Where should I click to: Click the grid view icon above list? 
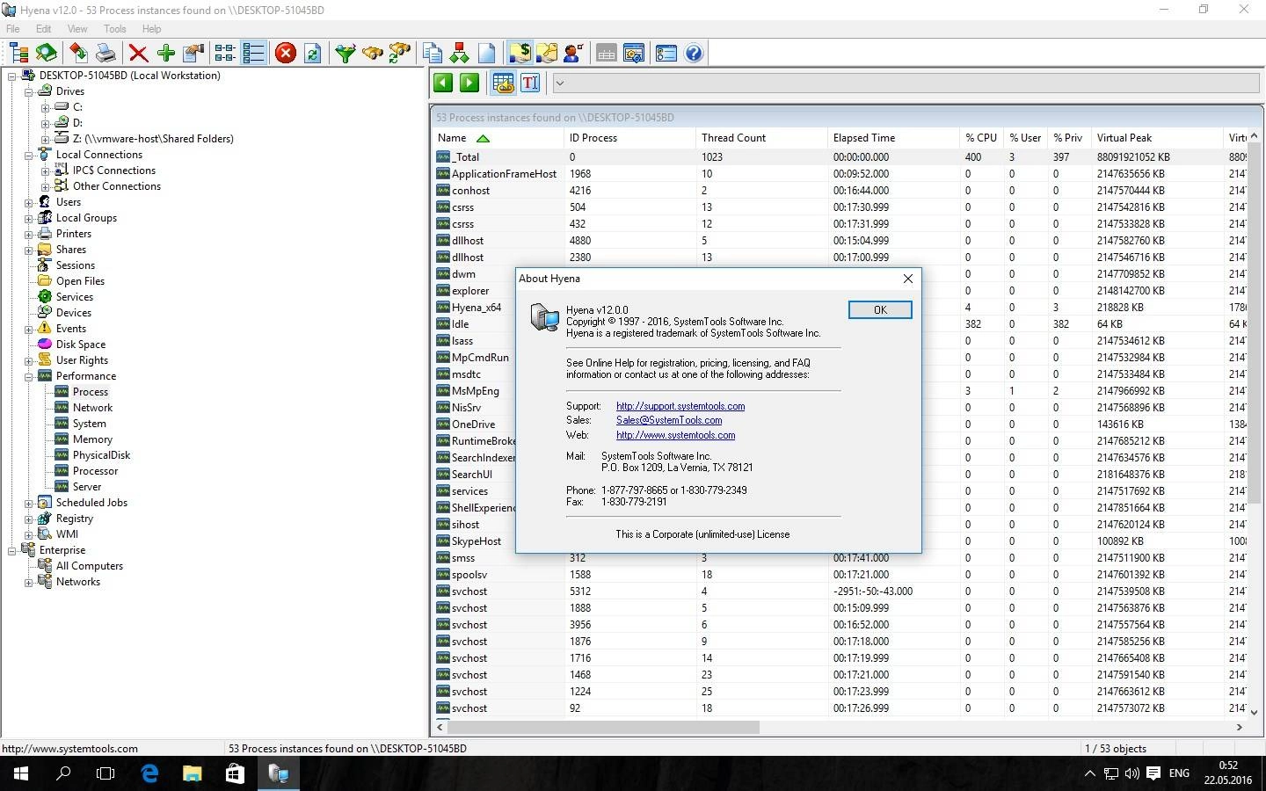tap(503, 83)
